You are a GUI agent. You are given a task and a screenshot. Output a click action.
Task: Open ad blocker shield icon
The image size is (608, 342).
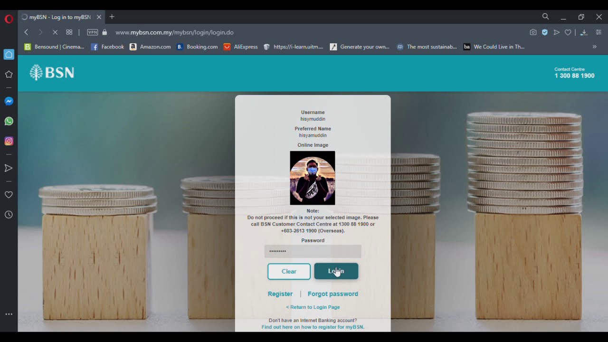(545, 32)
